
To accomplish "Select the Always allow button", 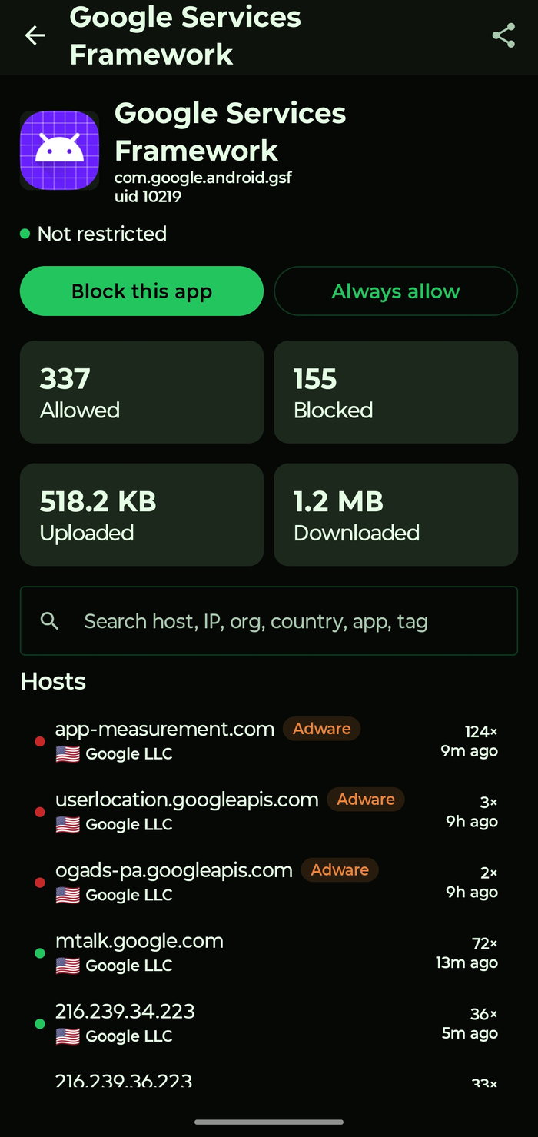I will coord(396,291).
